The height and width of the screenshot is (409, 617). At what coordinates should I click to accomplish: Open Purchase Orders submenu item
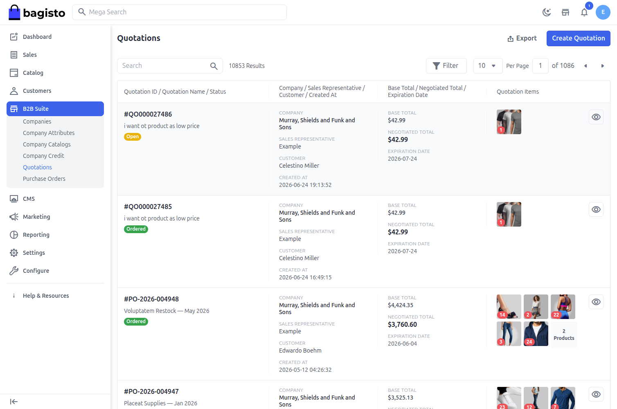tap(44, 179)
